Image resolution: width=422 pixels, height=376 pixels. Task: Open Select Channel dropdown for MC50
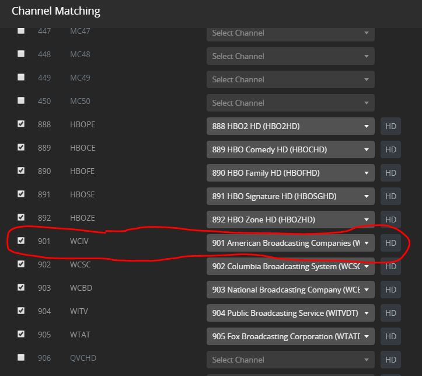click(291, 103)
